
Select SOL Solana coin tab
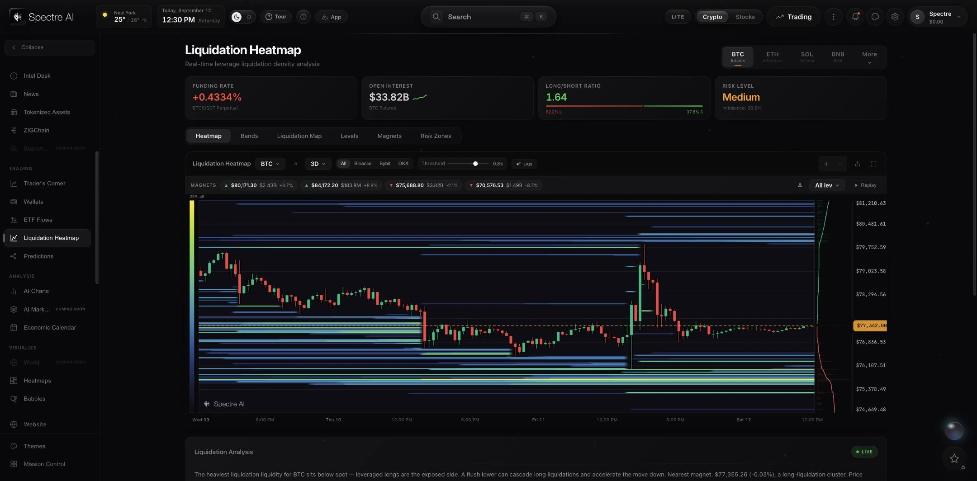(807, 57)
